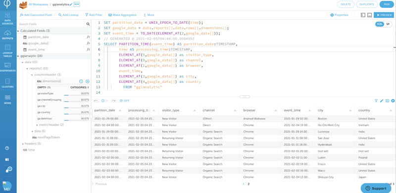The image size is (396, 193).
Task: Open Data Sources in the sidebar
Action: click(7, 18)
